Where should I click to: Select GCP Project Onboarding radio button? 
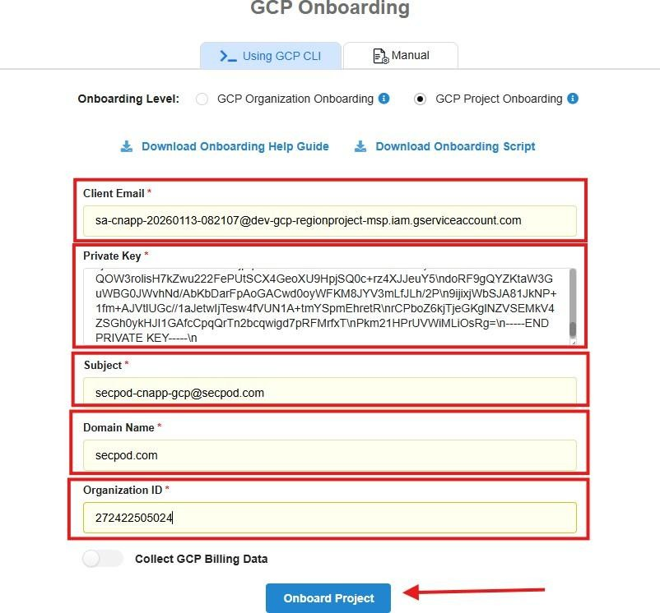click(421, 99)
